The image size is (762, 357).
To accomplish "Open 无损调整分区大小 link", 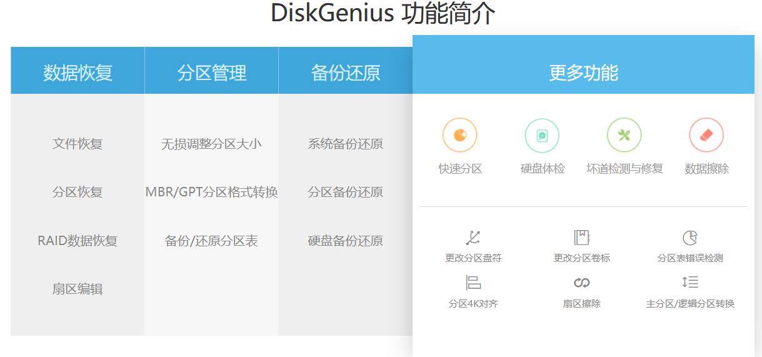I will click(211, 144).
